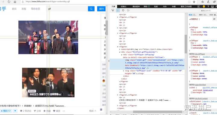Toggle struck-through max-width checkbox
Viewport: 217px width, 115px height.
coord(192,45)
